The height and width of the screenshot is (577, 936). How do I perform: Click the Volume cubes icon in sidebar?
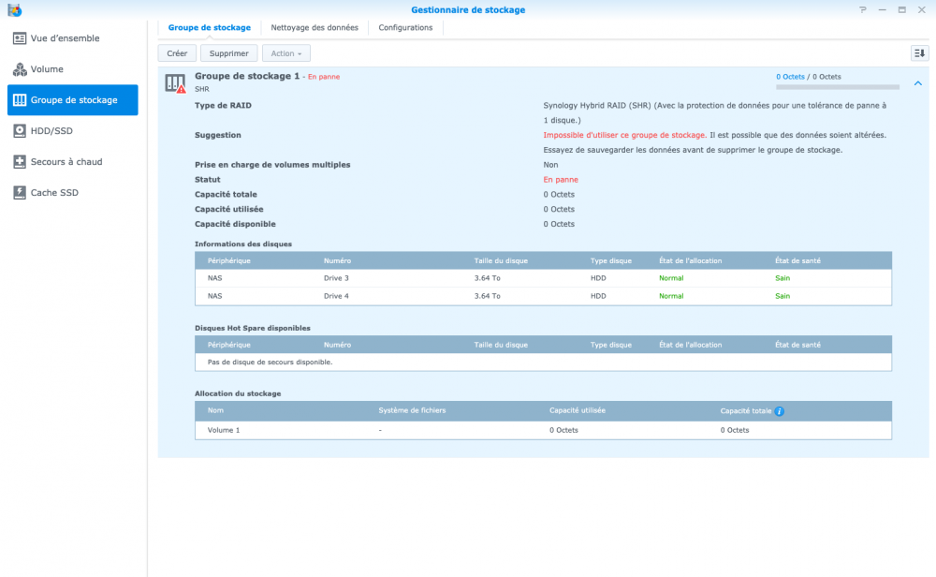pyautogui.click(x=20, y=69)
